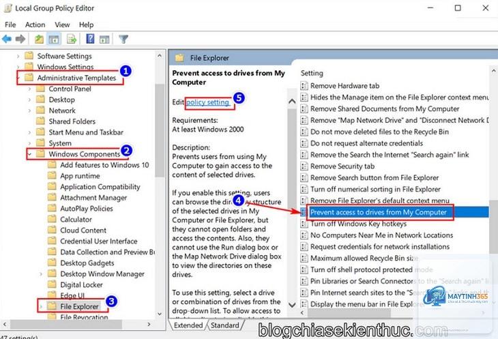This screenshot has height=339, width=498.
Task: Click policy icon beside Turn off Windows Key hotkeys
Action: click(304, 224)
